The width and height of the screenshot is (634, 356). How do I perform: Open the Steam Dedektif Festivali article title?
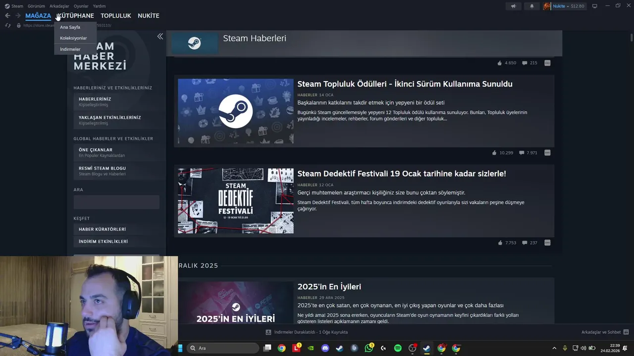(x=402, y=174)
